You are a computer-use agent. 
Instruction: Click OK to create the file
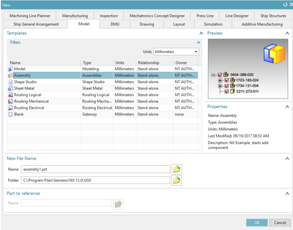(x=257, y=223)
